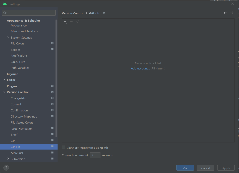
Task: Click the project icon beside Shelf
Action: (52, 134)
